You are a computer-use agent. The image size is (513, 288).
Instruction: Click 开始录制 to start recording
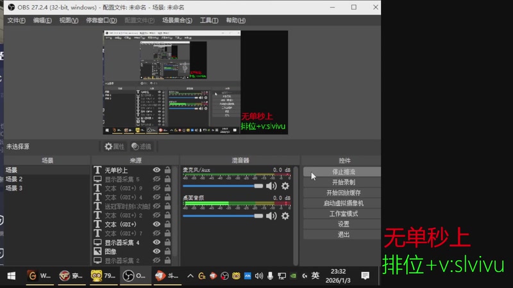[342, 182]
